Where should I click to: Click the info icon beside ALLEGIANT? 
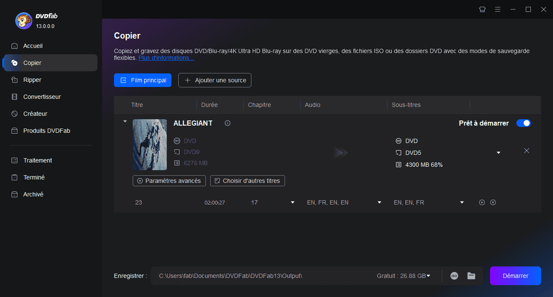pos(228,123)
